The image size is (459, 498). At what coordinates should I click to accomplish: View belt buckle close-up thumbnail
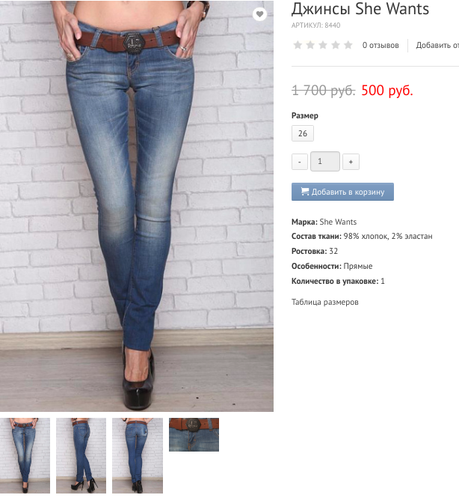click(x=194, y=434)
